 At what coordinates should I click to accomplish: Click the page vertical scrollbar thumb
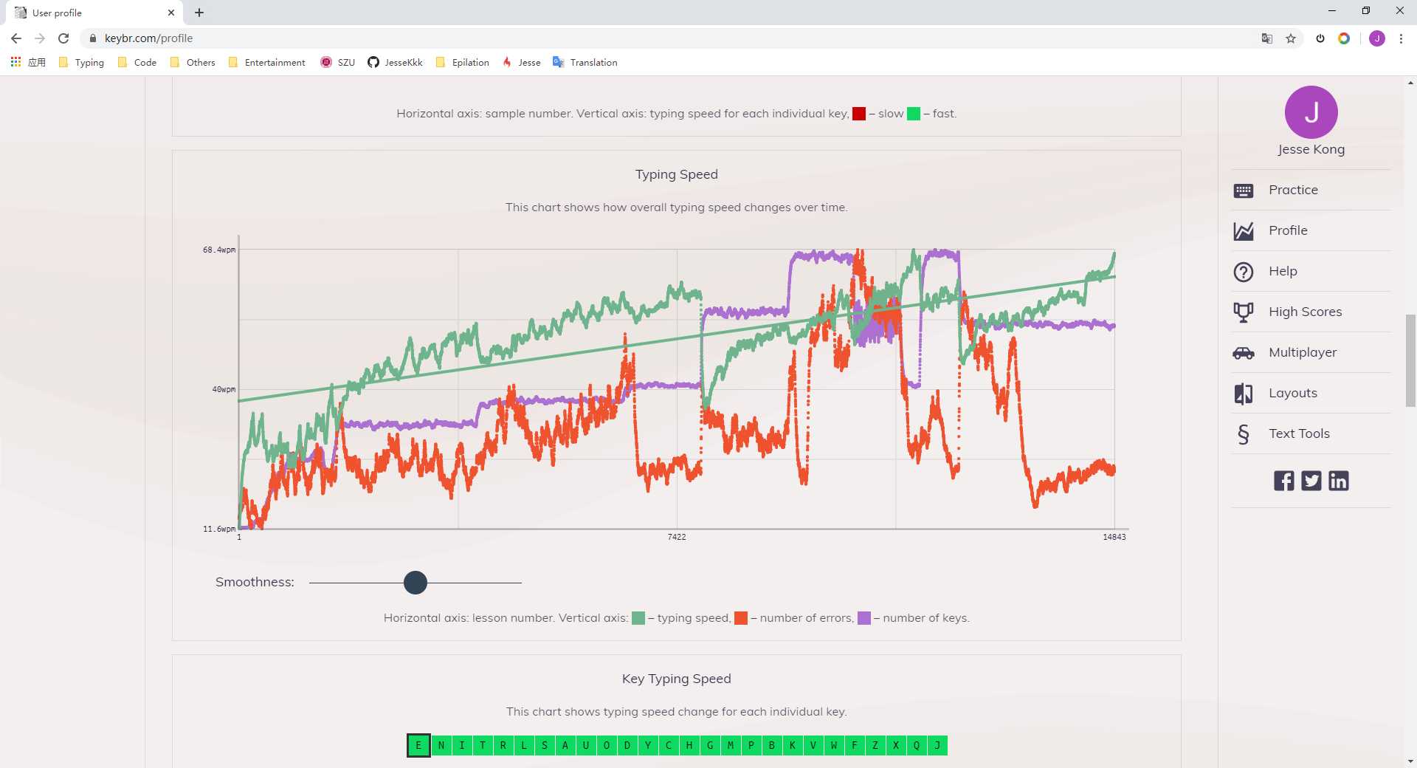pos(1410,360)
